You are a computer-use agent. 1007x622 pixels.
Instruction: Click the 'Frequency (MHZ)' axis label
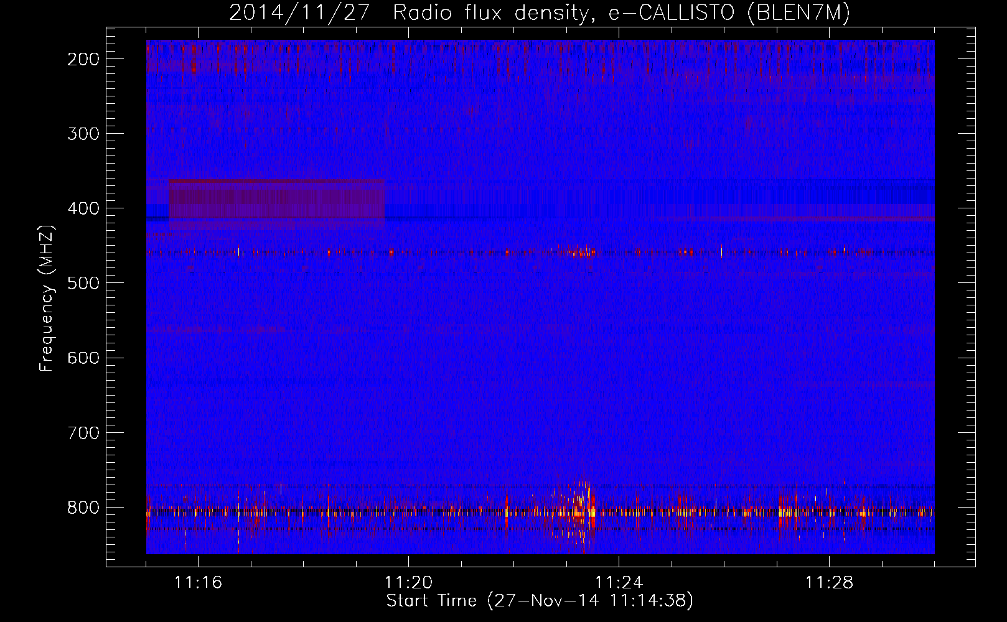click(x=47, y=299)
